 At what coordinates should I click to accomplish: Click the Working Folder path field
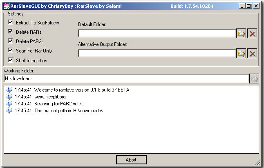(x=126, y=79)
